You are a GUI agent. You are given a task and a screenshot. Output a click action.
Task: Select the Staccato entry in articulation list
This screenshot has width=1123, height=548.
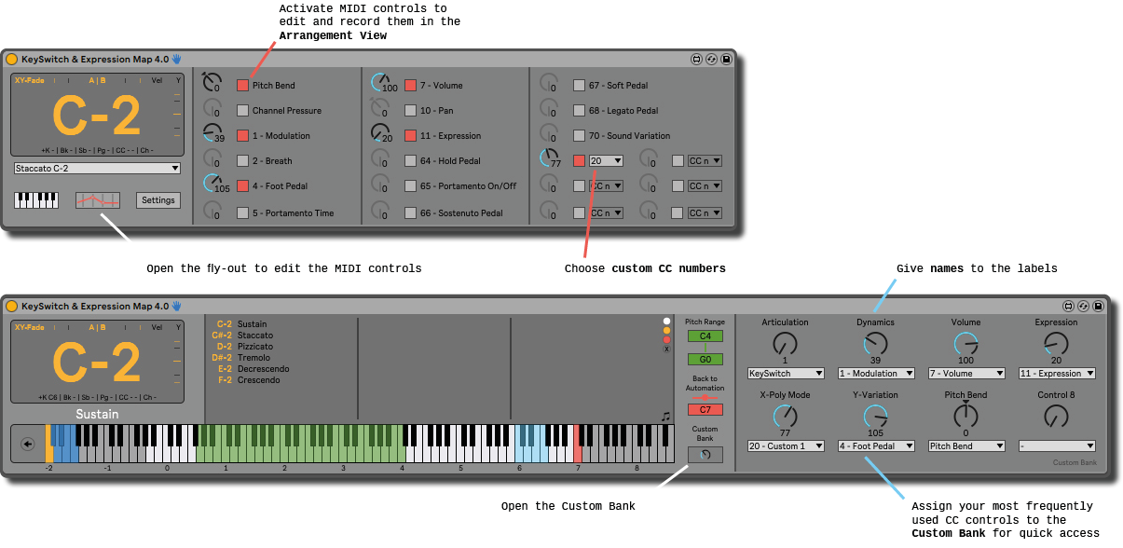tap(255, 336)
